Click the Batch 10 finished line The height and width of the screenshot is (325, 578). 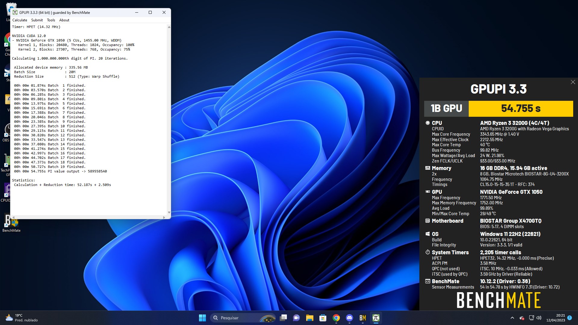50,126
